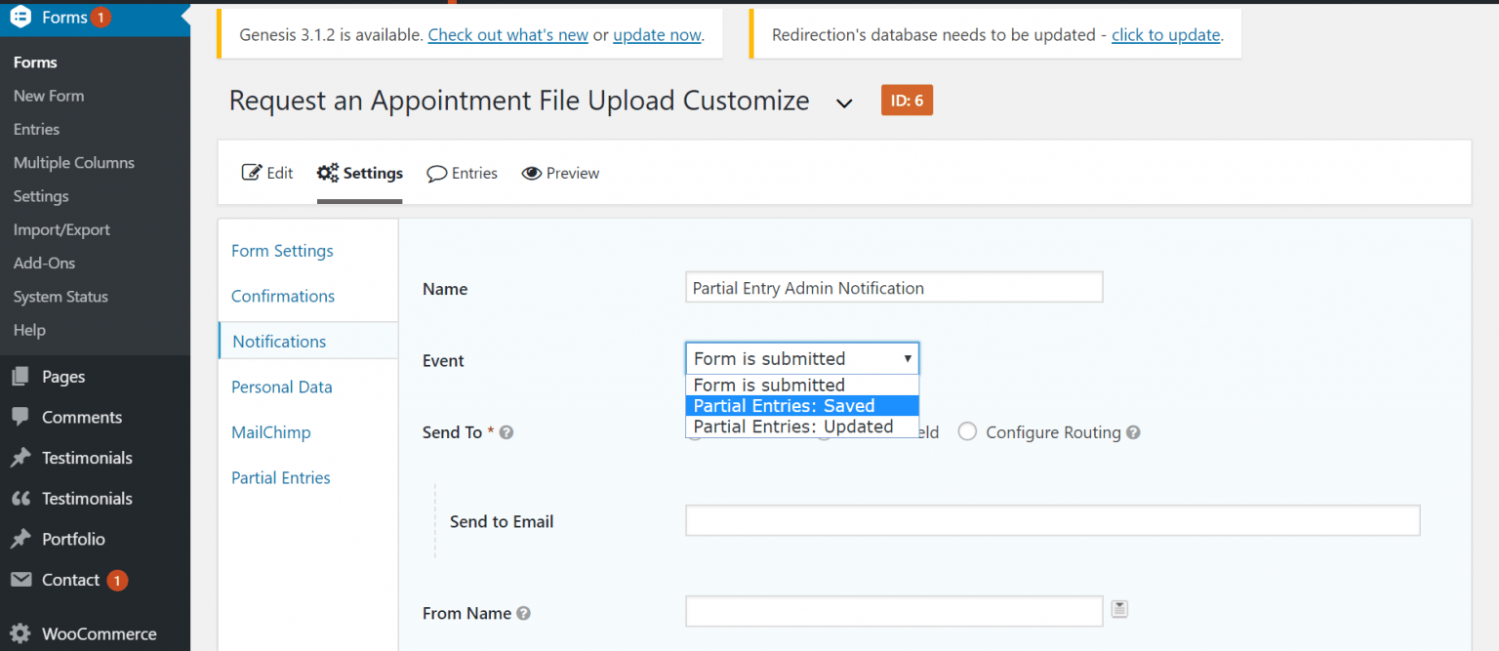
Task: Click the update now link for Genesis
Action: point(657,34)
